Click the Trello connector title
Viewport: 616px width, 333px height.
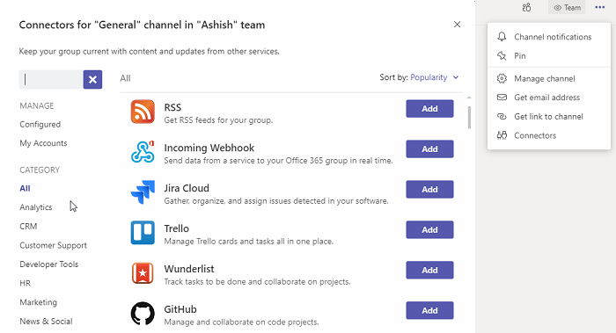(176, 228)
